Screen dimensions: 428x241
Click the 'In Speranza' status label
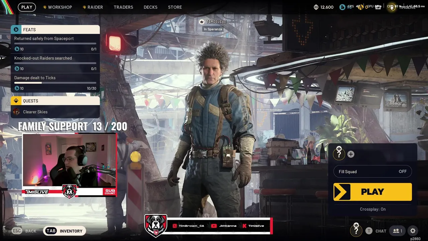pos(213,29)
